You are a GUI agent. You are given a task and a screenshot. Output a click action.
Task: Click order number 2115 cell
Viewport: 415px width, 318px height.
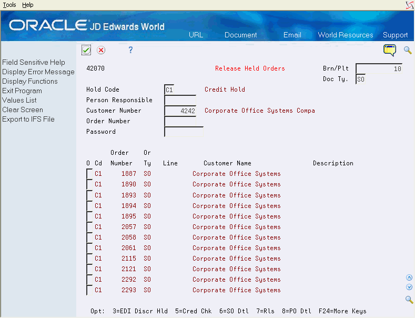129,259
